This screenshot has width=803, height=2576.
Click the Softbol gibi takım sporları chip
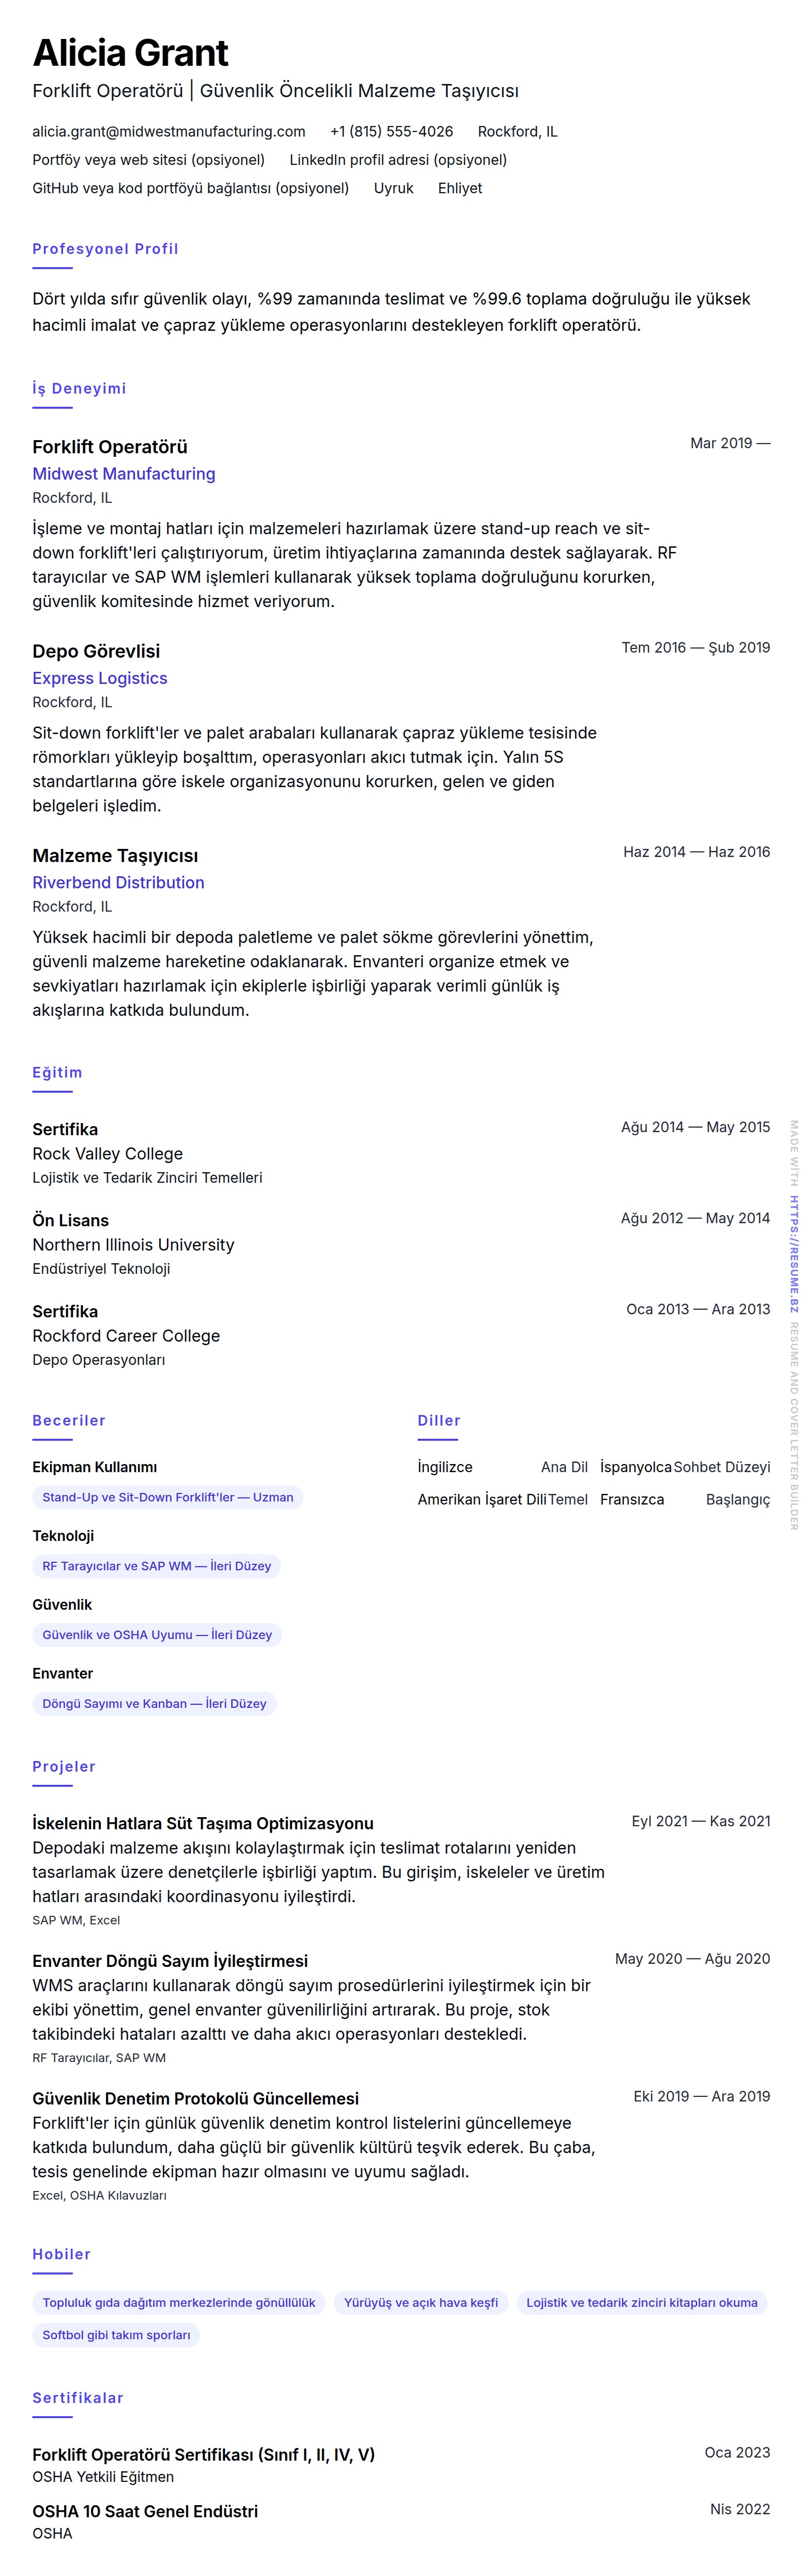116,2334
